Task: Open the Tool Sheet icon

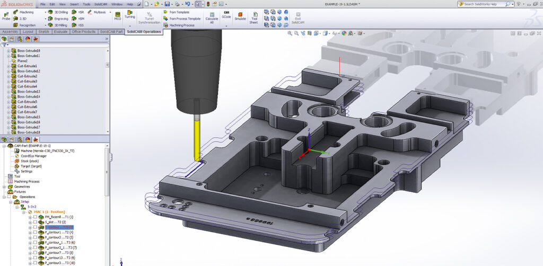Action: [254, 17]
